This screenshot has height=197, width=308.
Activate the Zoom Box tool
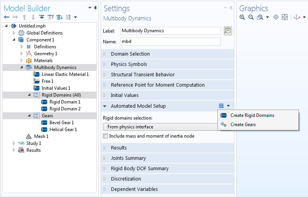tap(260, 17)
